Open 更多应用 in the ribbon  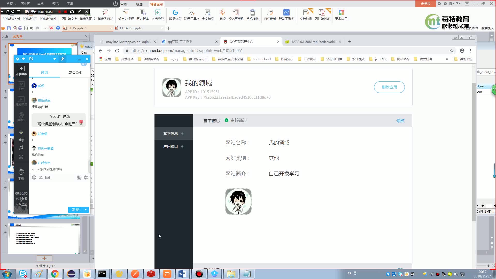[x=341, y=15]
